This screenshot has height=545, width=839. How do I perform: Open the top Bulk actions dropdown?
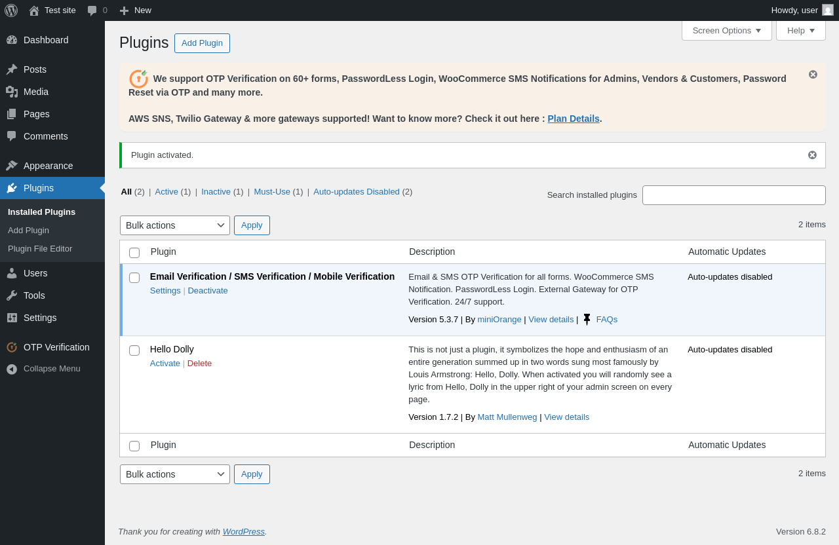(175, 225)
